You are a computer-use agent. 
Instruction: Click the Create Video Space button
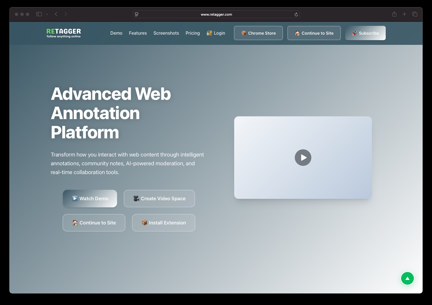pyautogui.click(x=159, y=199)
